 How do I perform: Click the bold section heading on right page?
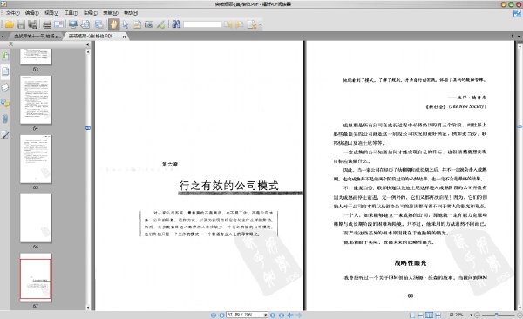[411, 263]
